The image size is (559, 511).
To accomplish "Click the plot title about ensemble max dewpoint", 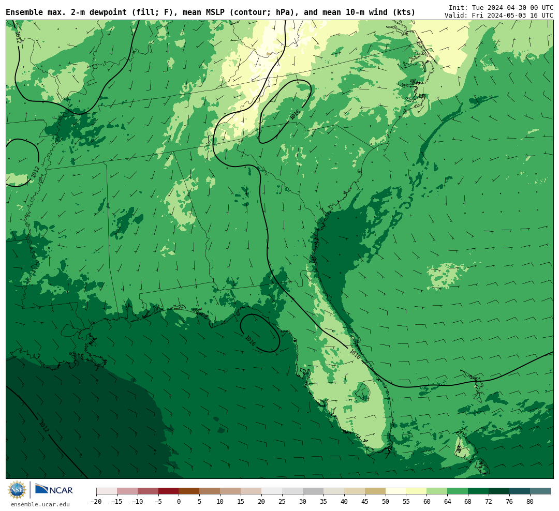I will click(x=210, y=12).
